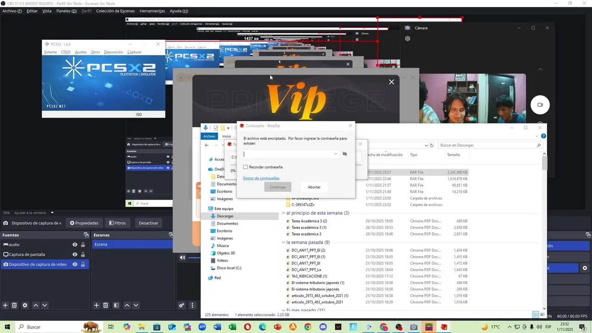Screen dimensions: 592x333
Task: Open the preview zoom scaling dropdown
Action: click(52, 213)
